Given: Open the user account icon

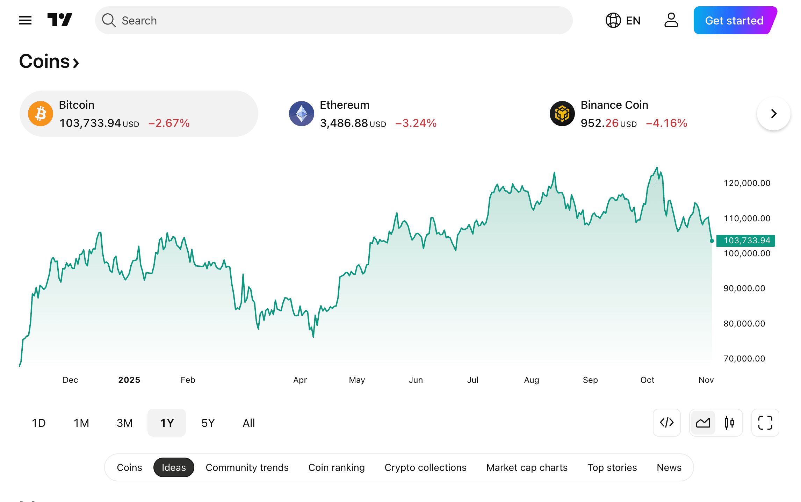Looking at the screenshot, I should pos(671,20).
